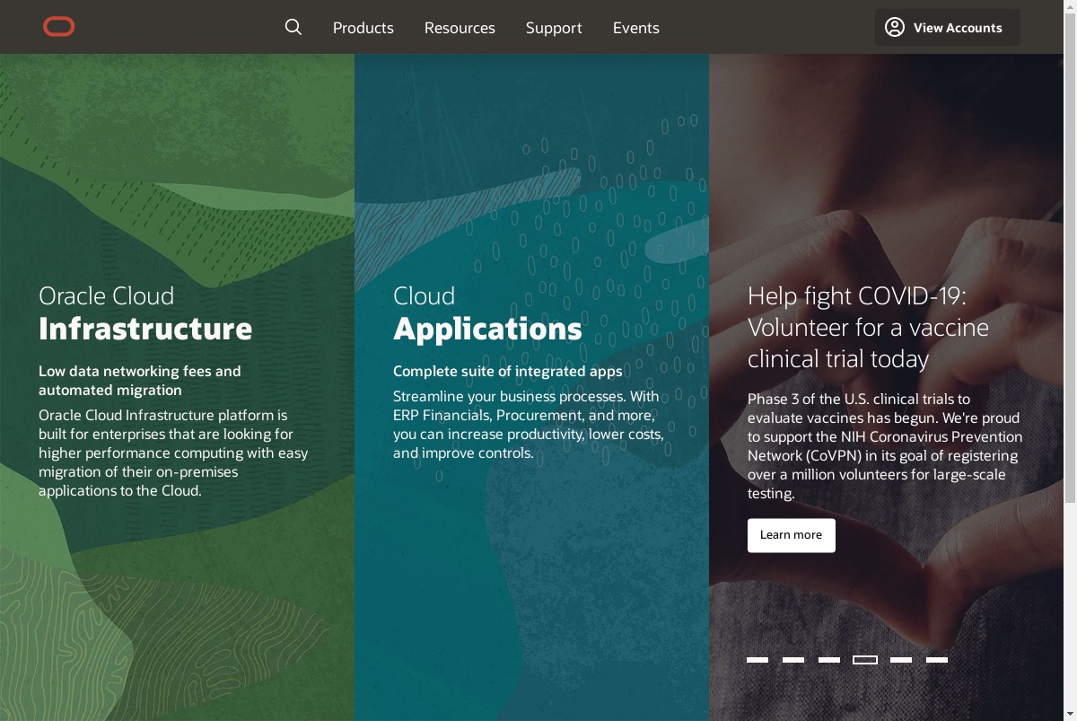This screenshot has height=721, width=1077.
Task: Click 'Low data networking fees and automated migration' text
Action: click(x=140, y=380)
